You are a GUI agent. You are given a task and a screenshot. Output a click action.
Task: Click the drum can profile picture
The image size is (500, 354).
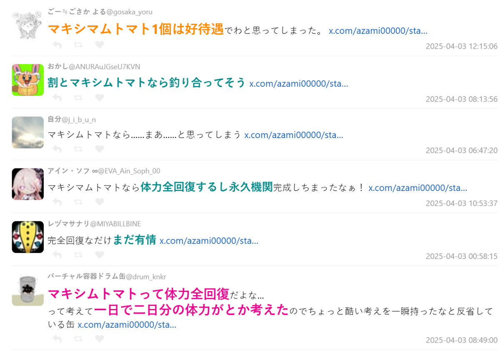point(27,290)
